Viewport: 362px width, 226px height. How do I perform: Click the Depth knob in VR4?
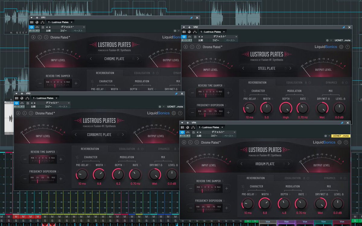(284, 204)
